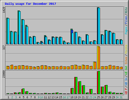129x100 pixels.
Task: Click the 'Sites' legend label
Action: tap(126, 60)
